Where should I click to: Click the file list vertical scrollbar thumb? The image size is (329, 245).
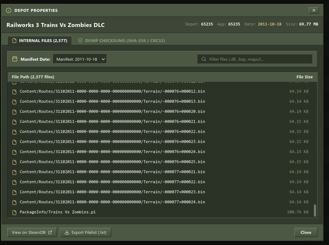pos(315,211)
